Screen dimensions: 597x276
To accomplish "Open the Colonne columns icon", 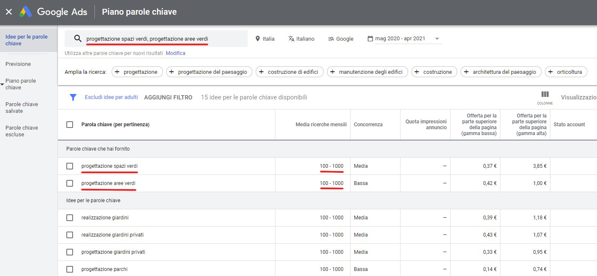I will 545,97.
